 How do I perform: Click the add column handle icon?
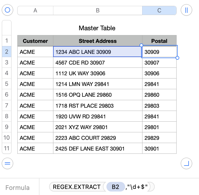tap(186, 10)
